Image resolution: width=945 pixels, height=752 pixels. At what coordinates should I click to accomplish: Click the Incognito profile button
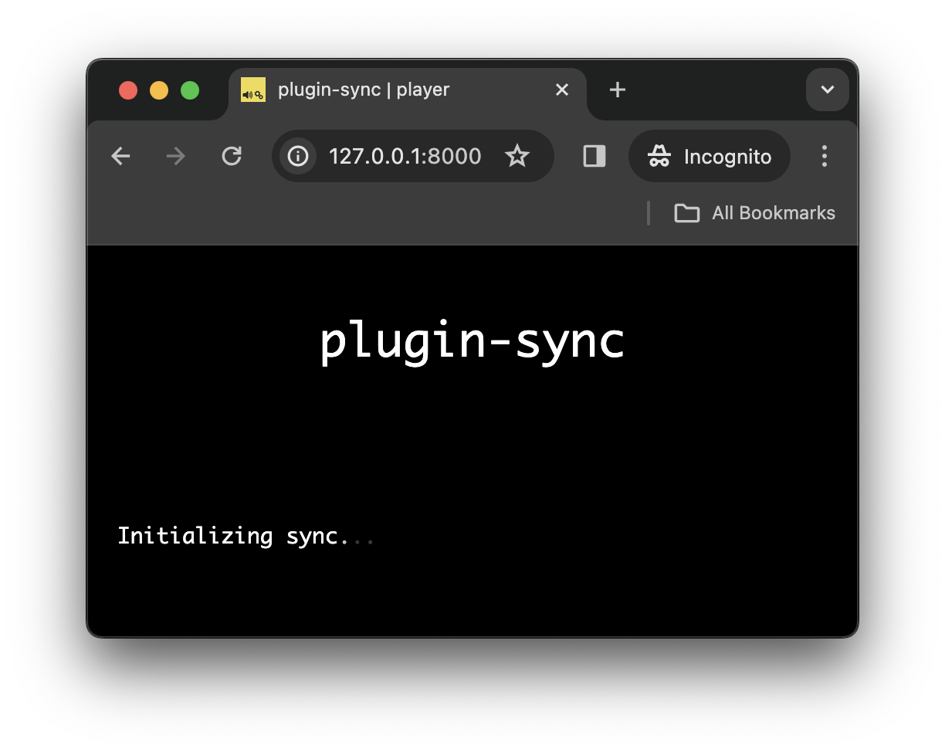pyautogui.click(x=709, y=156)
